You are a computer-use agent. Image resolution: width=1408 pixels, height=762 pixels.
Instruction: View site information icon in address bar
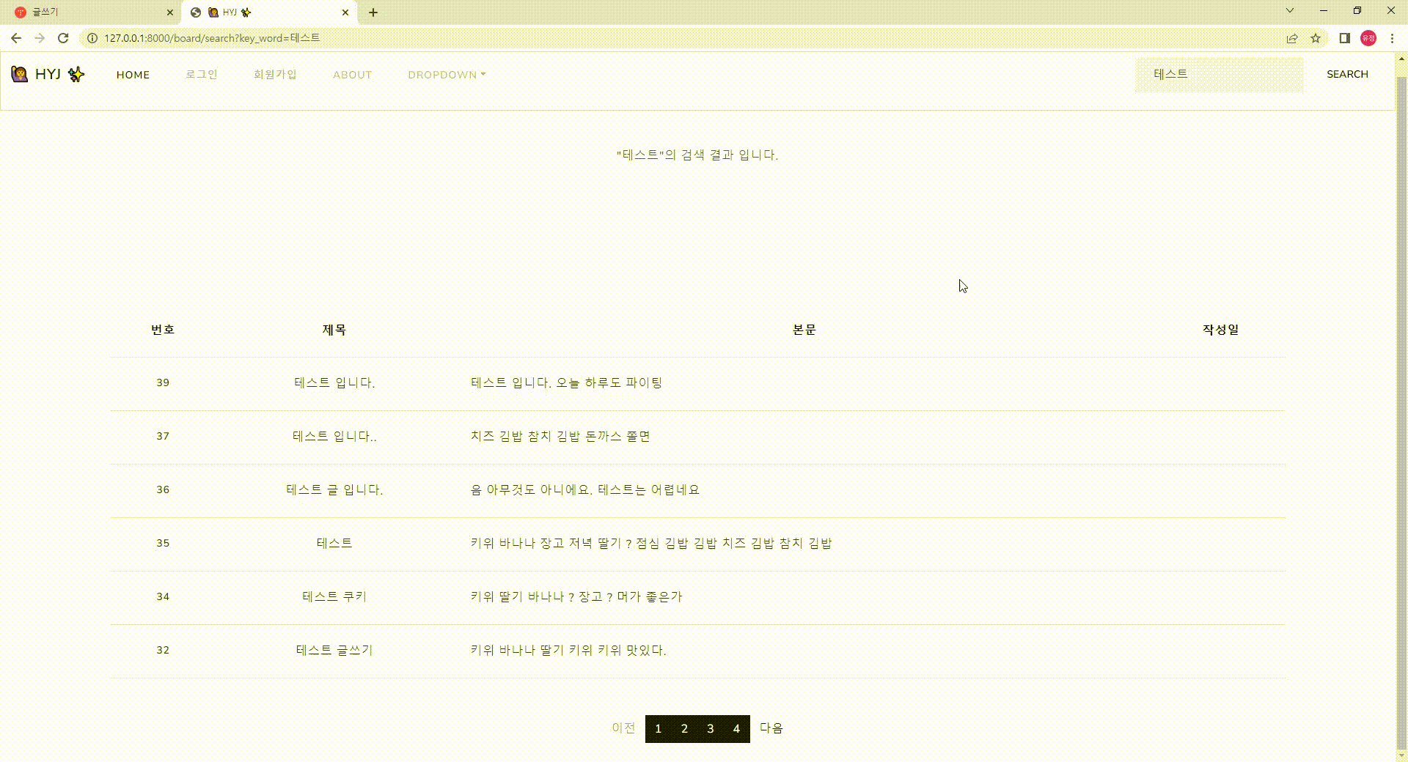92,38
